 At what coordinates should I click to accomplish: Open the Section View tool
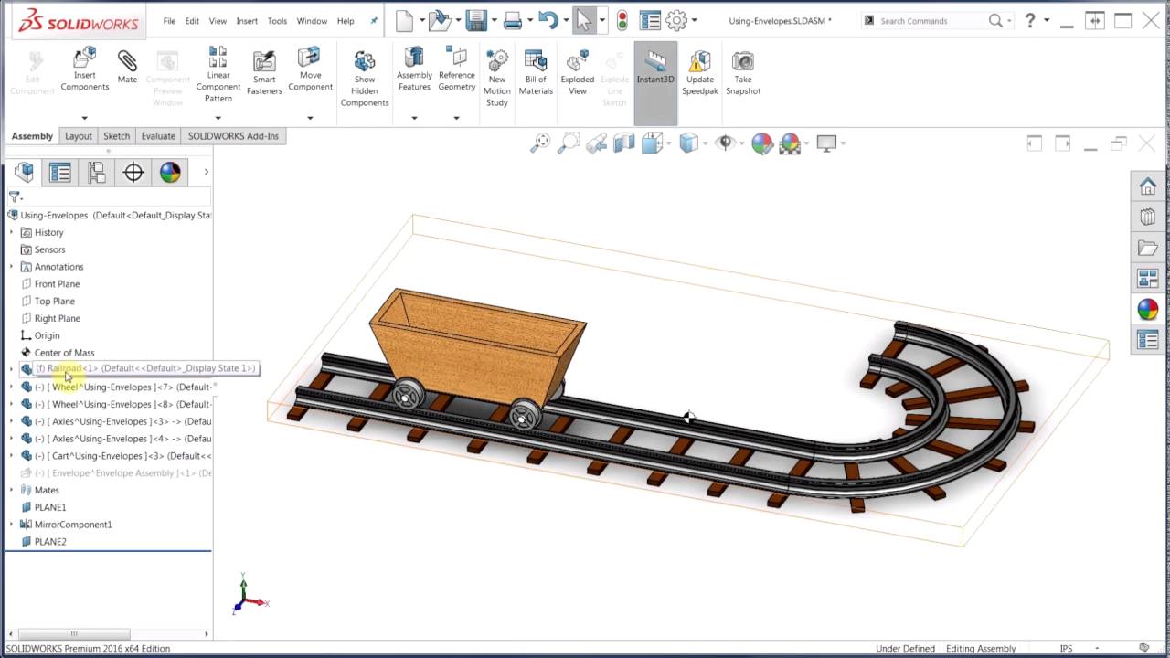coord(623,143)
